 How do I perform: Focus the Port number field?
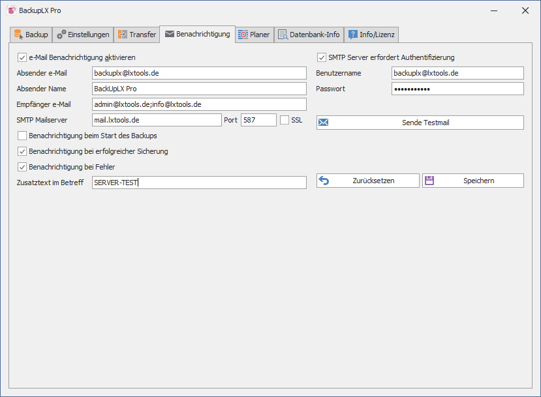coord(258,120)
